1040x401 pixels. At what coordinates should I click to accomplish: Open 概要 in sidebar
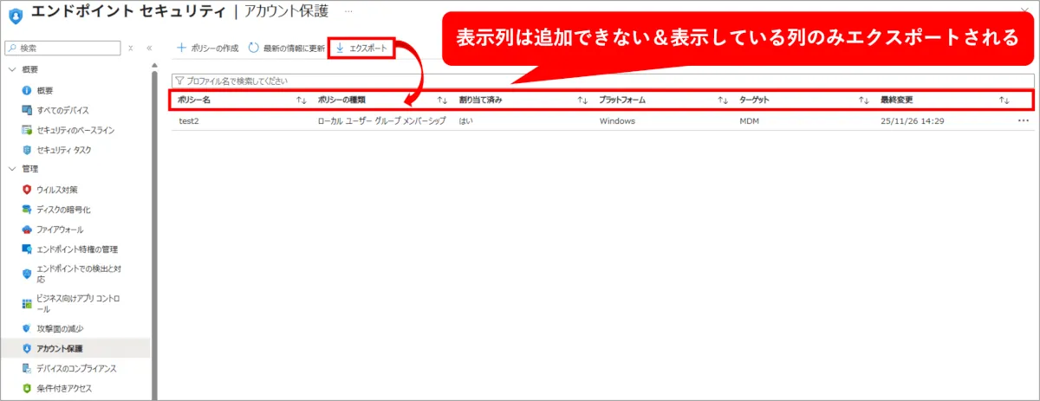click(45, 90)
